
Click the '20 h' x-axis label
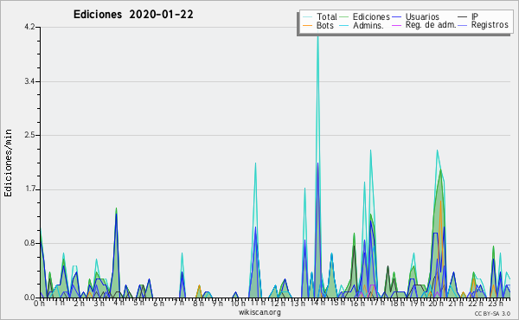click(x=437, y=303)
